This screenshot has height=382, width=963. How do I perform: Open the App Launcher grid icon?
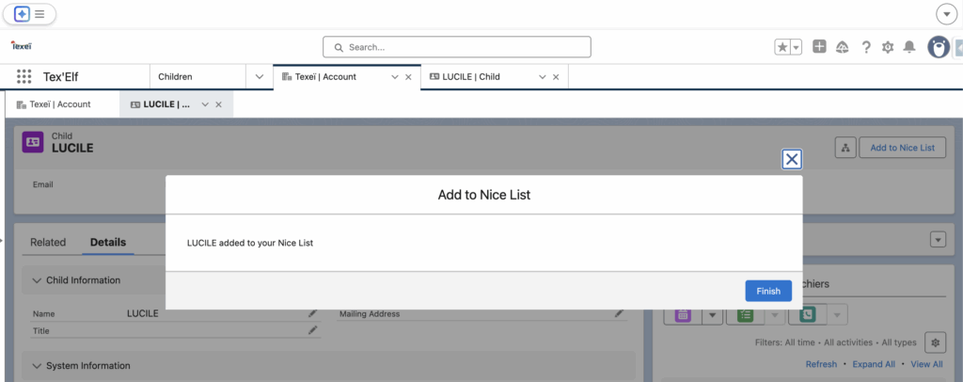24,77
